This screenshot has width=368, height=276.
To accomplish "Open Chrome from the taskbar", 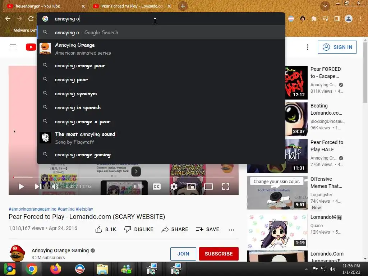I will [32, 269].
